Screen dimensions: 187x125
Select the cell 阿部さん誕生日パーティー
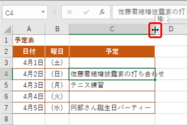(112, 108)
